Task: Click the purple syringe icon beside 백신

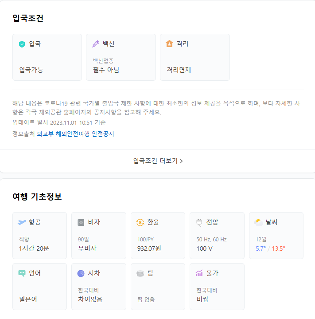Action: tap(95, 44)
